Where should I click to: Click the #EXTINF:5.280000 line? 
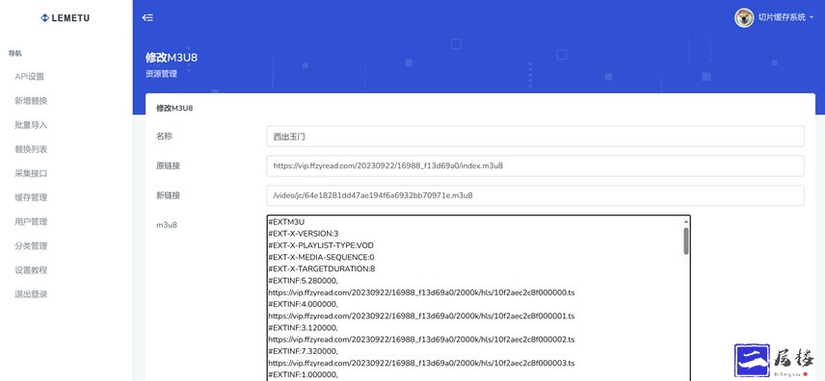click(x=303, y=281)
